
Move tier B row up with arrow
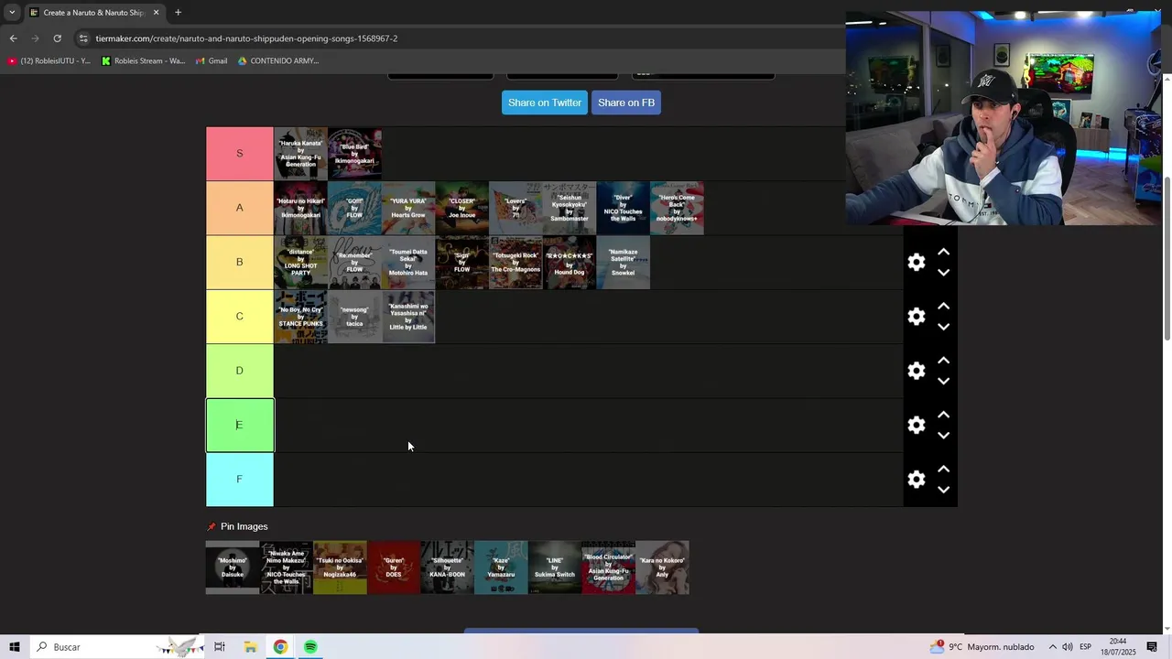[x=944, y=252]
